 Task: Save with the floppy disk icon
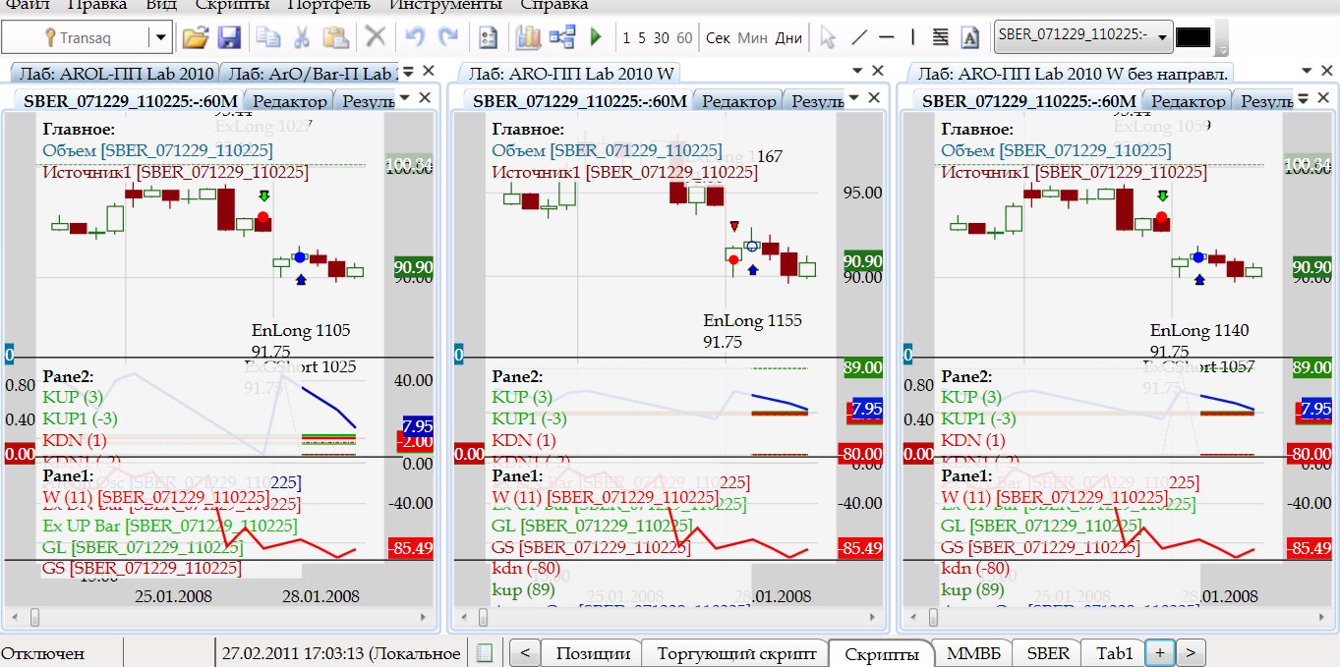click(x=229, y=38)
